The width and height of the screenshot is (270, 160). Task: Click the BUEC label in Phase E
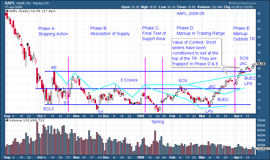[250, 78]
